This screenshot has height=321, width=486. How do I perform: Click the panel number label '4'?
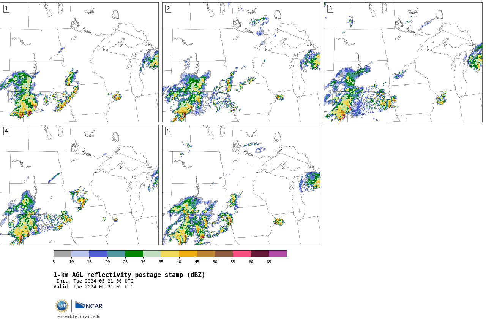coord(6,131)
